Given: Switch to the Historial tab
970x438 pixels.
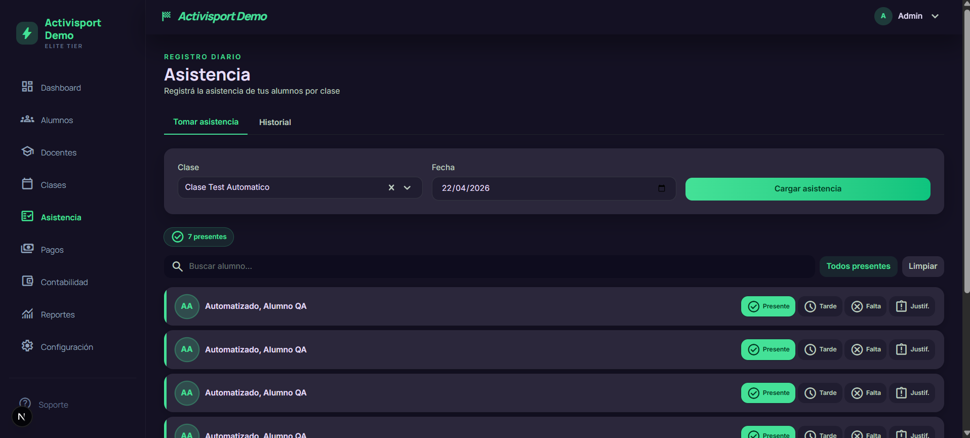Looking at the screenshot, I should [275, 122].
